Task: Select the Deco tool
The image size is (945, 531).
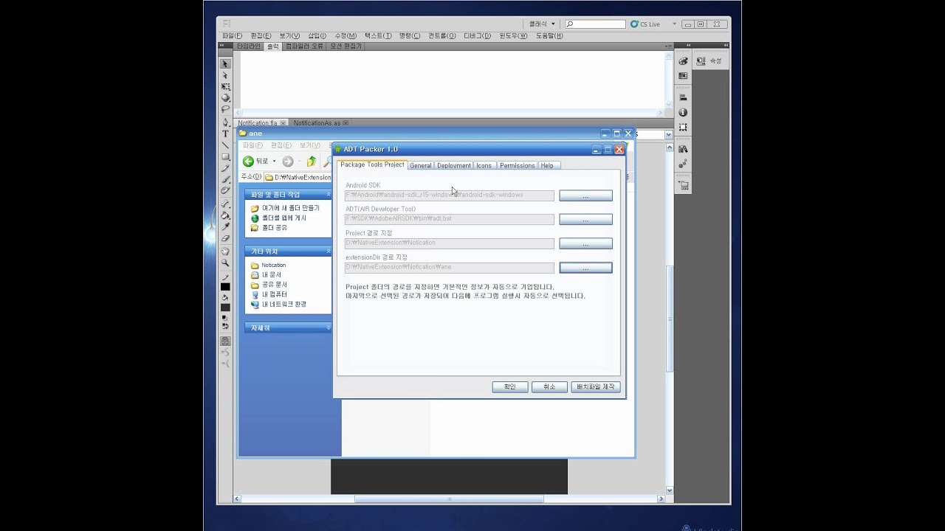Action: 225,190
